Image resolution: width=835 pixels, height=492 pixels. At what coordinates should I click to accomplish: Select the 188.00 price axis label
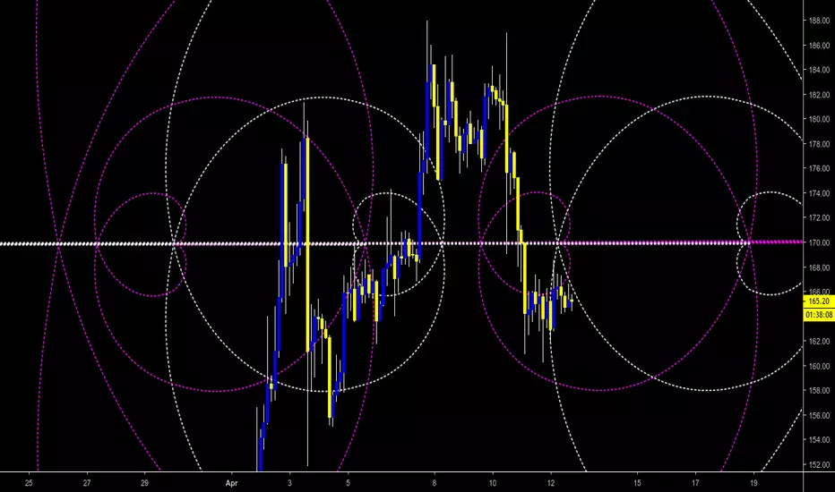pos(819,21)
